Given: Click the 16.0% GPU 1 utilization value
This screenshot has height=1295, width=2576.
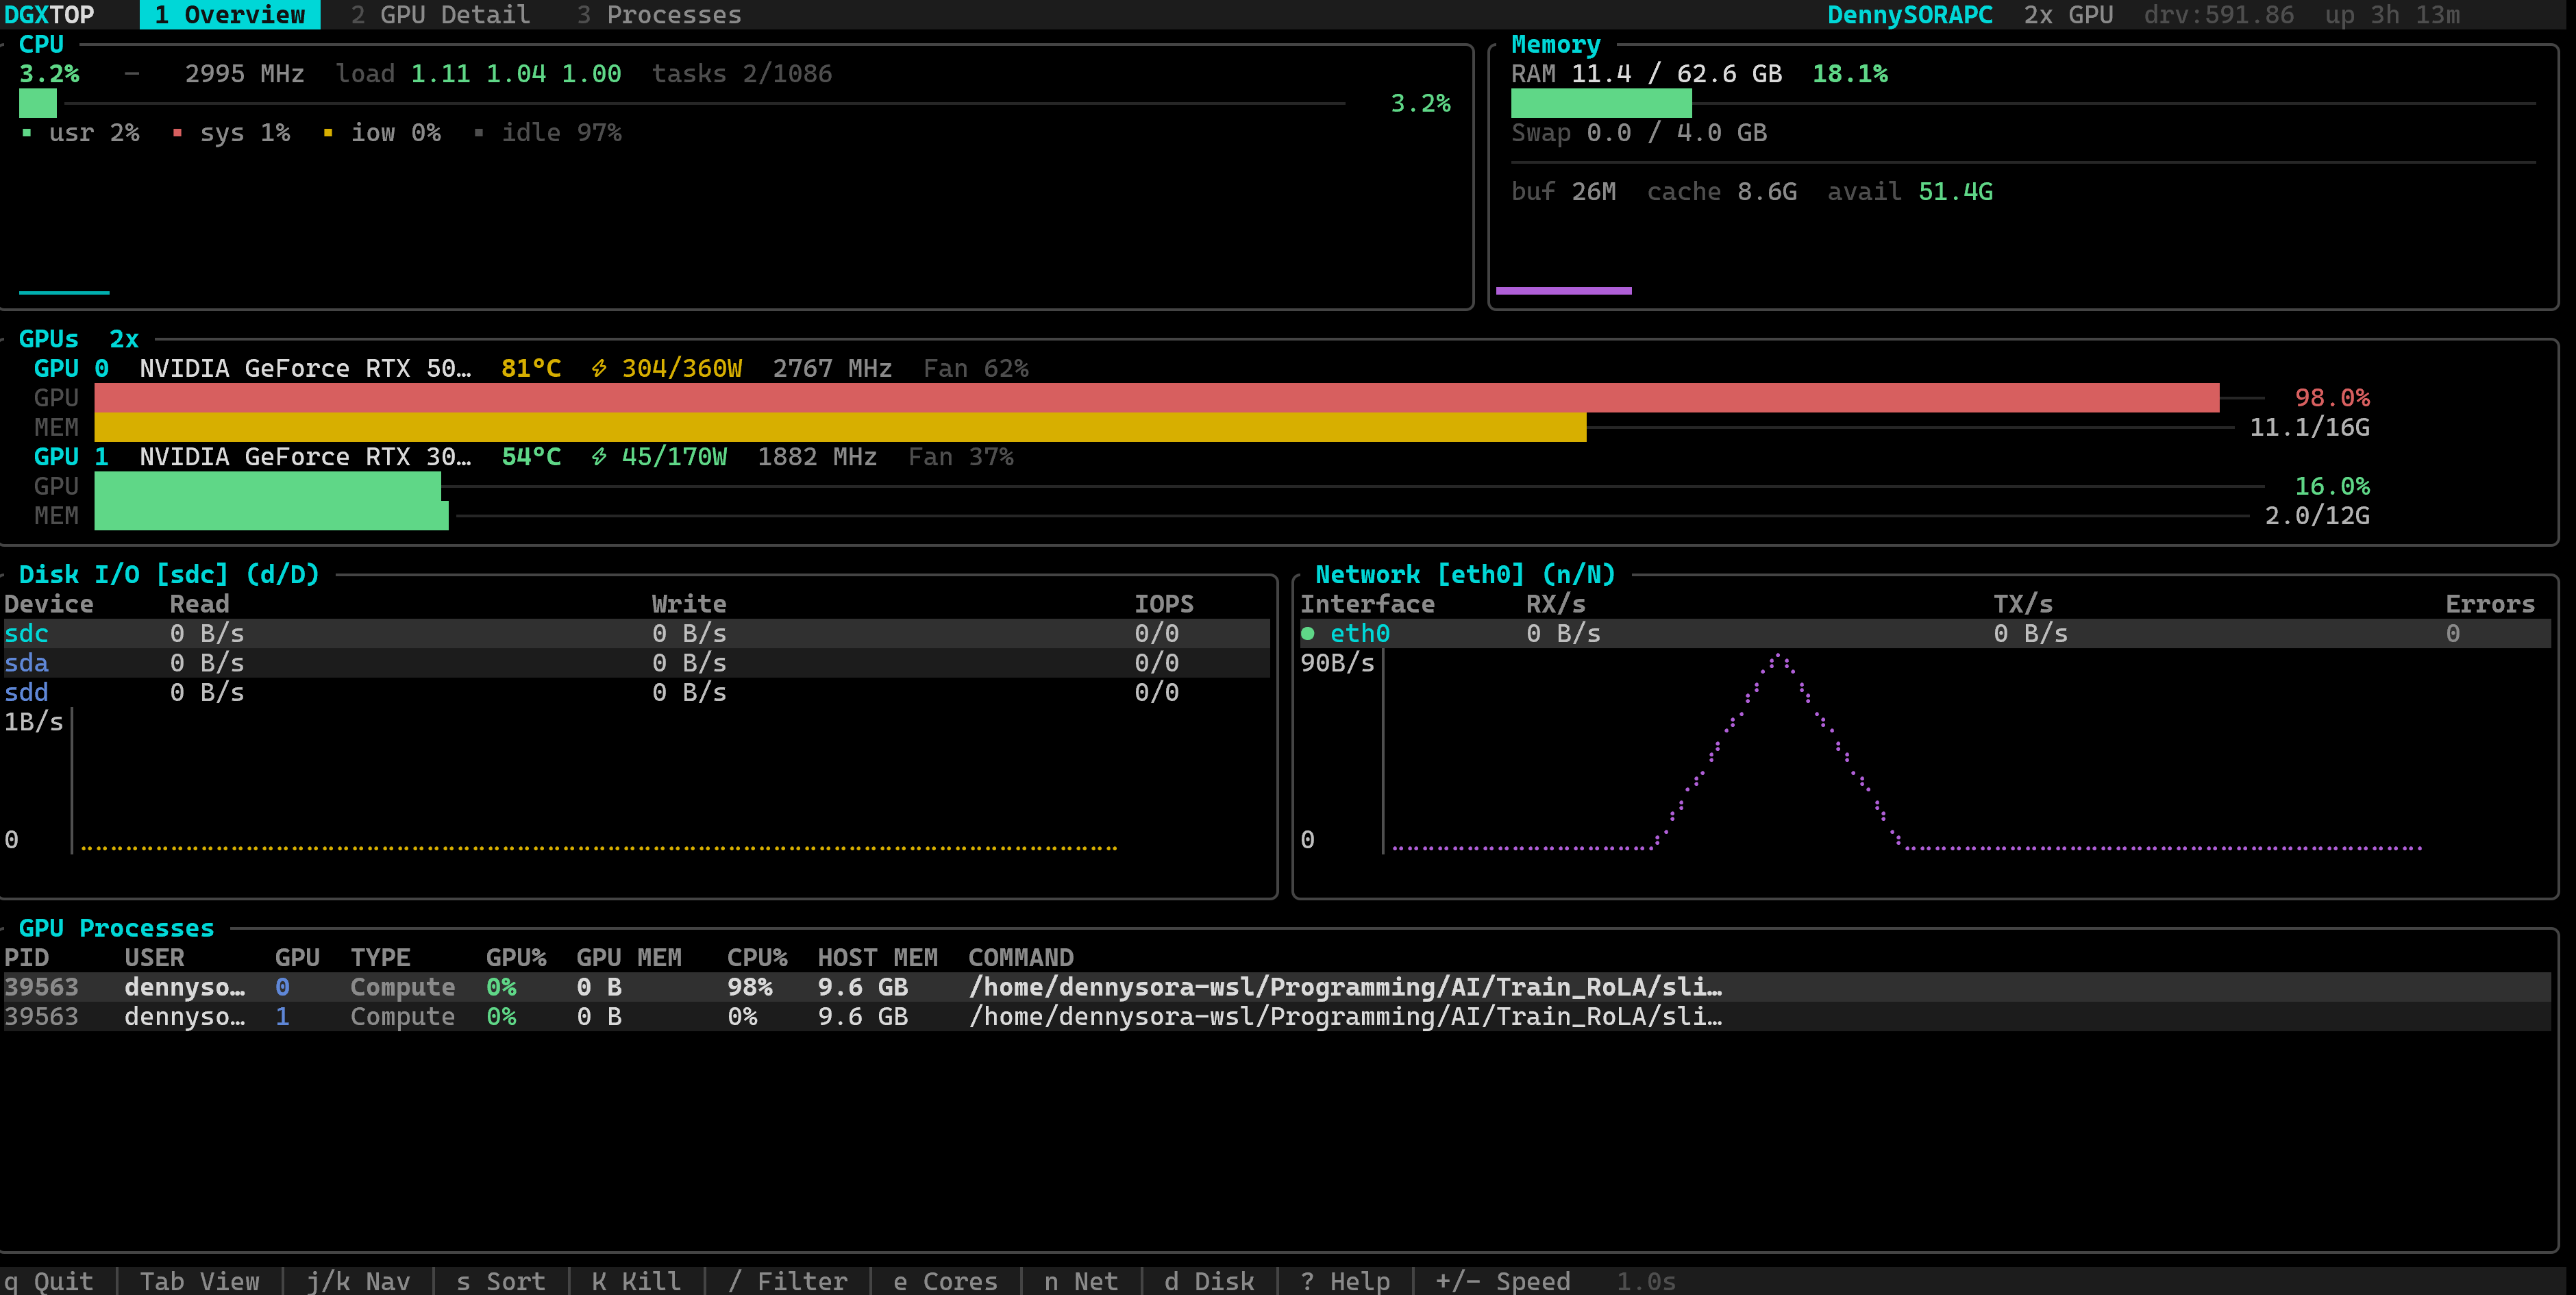Looking at the screenshot, I should 2332,486.
